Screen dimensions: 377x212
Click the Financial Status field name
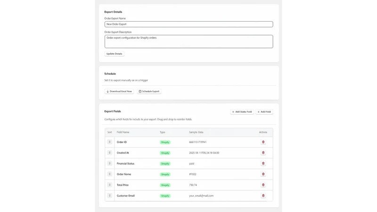125,163
